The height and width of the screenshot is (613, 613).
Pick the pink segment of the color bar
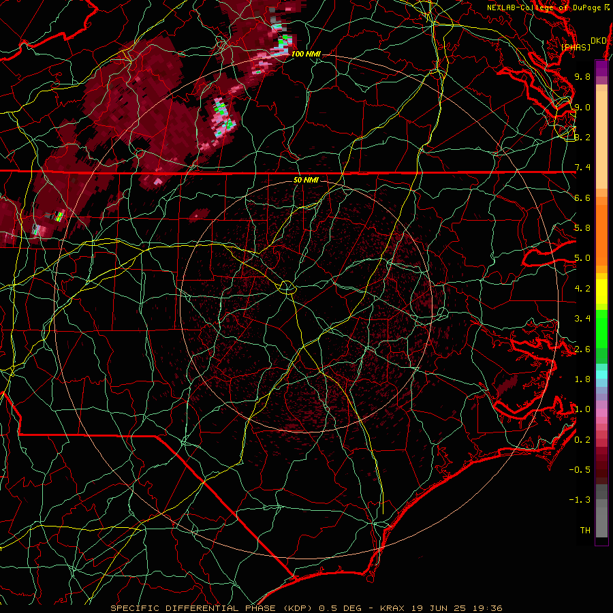601,413
